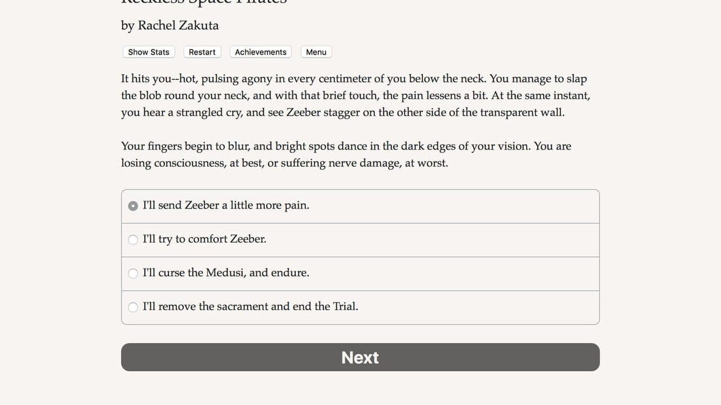Click option text "I'll remove the sacrament and end the Trial."
The width and height of the screenshot is (721, 405).
point(251,307)
